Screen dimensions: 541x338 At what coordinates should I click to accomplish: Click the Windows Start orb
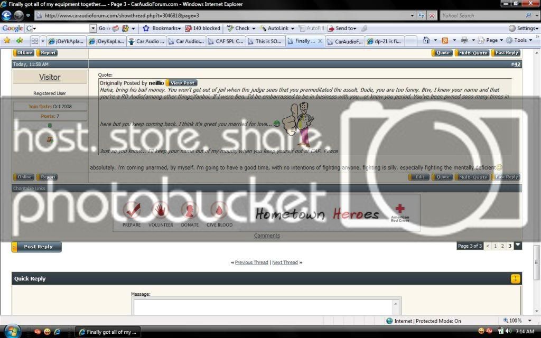click(12, 332)
